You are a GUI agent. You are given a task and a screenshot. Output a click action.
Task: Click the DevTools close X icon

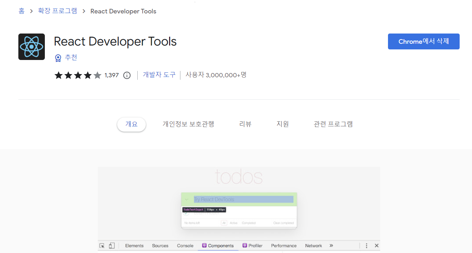[x=377, y=246]
